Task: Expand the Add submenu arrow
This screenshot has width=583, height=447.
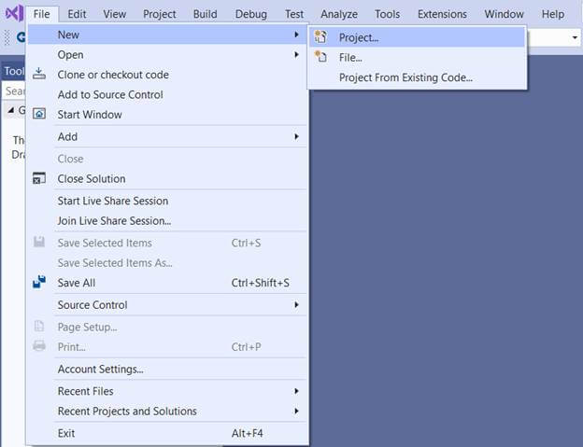Action: click(x=296, y=136)
